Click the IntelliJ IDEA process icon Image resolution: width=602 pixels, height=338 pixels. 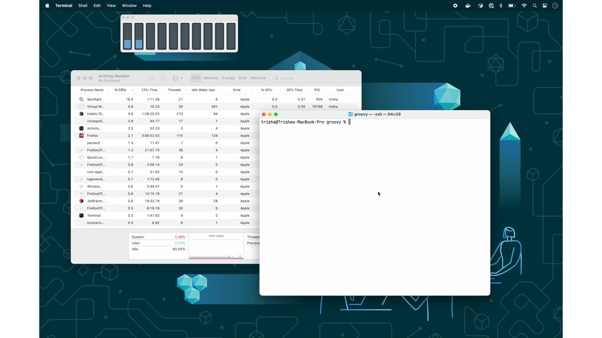pos(82,114)
